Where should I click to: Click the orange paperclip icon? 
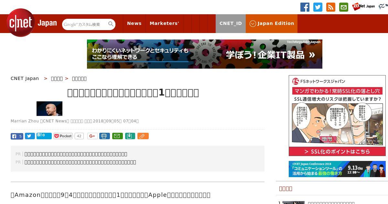(143, 136)
